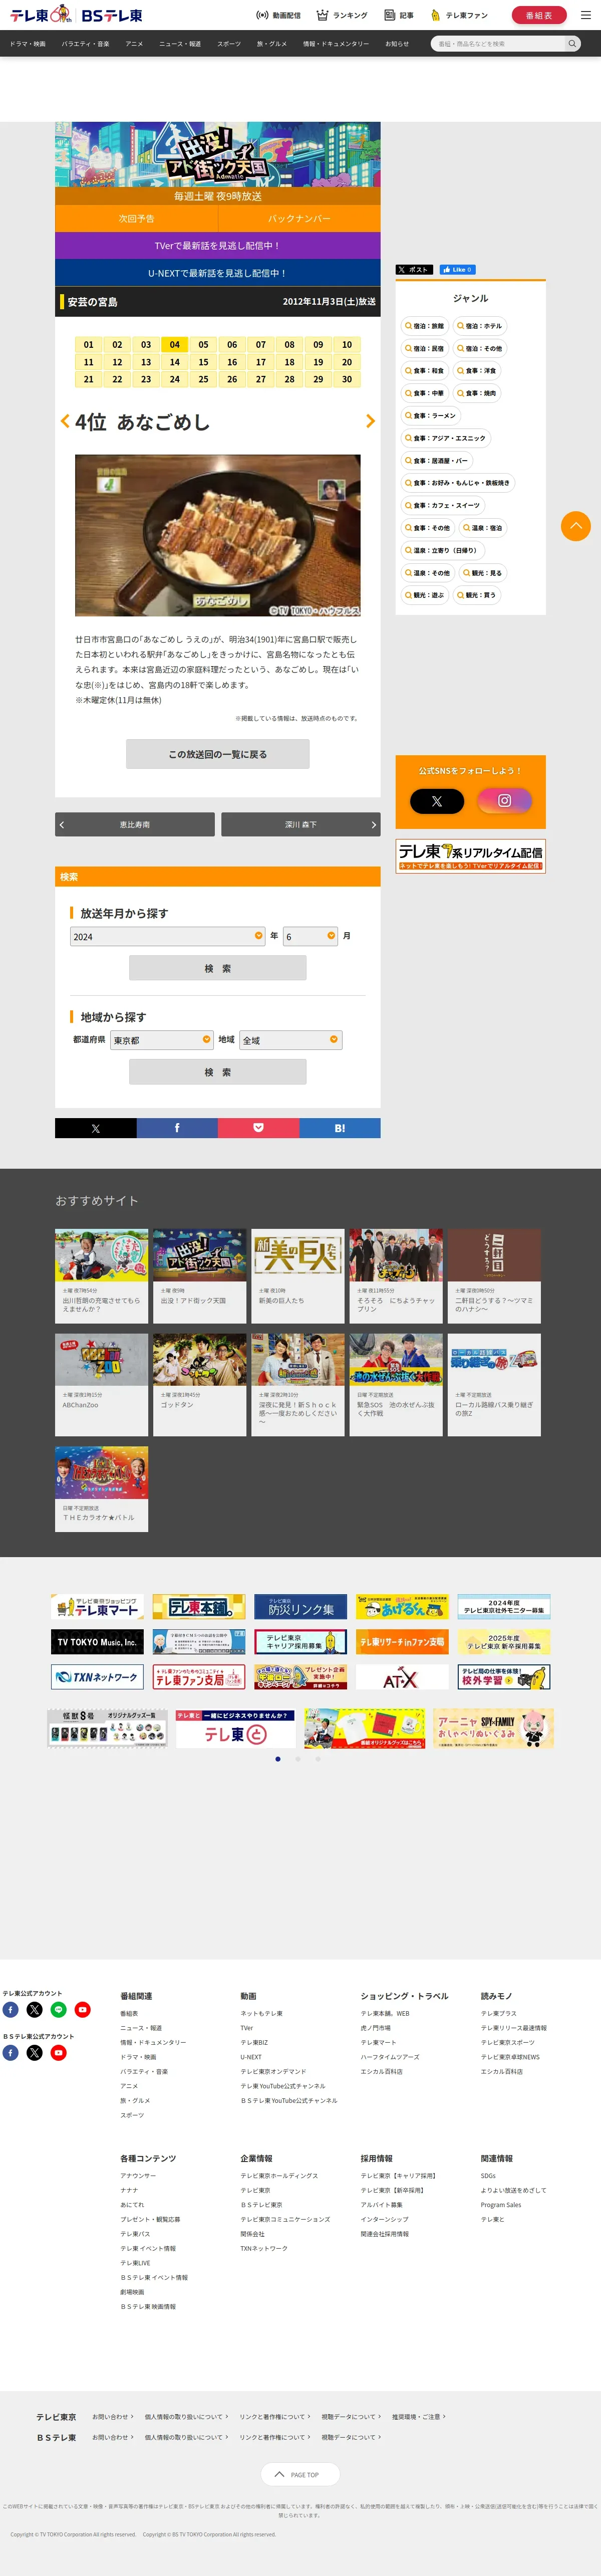Select genre tag 温泉:立寄り(日帰り)
This screenshot has width=601, height=2576.
pos(442,550)
